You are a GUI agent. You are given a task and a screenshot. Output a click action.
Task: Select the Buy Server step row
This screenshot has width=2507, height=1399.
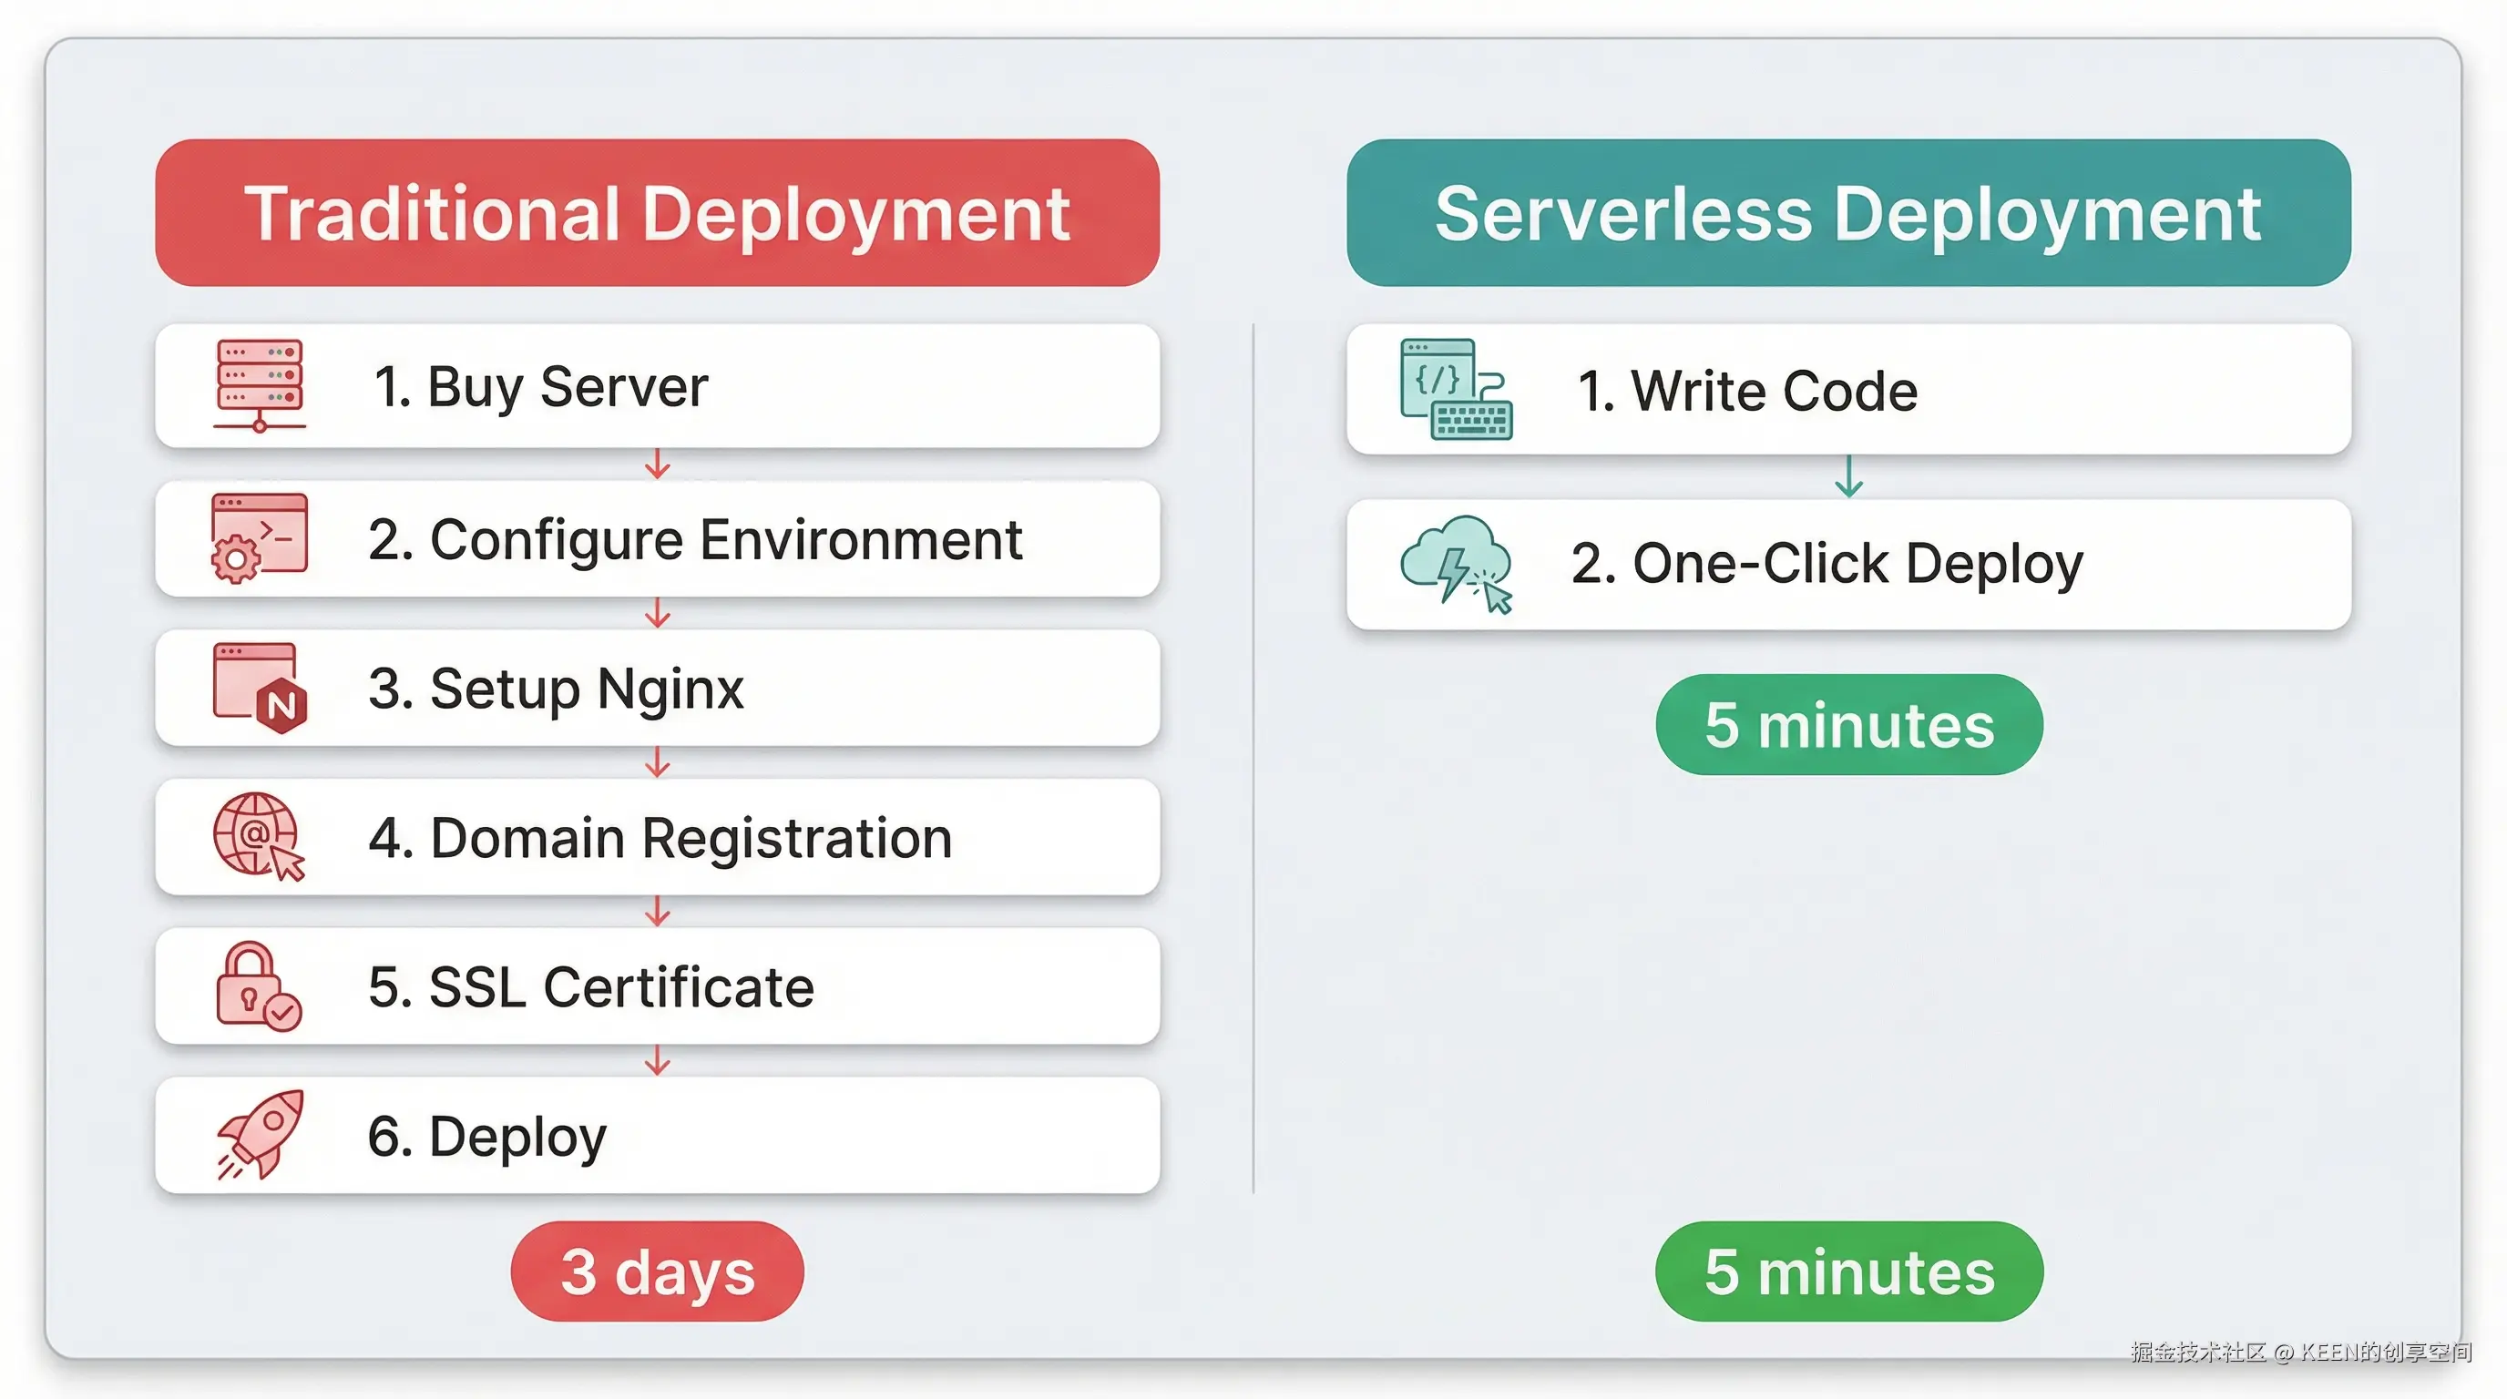657,386
